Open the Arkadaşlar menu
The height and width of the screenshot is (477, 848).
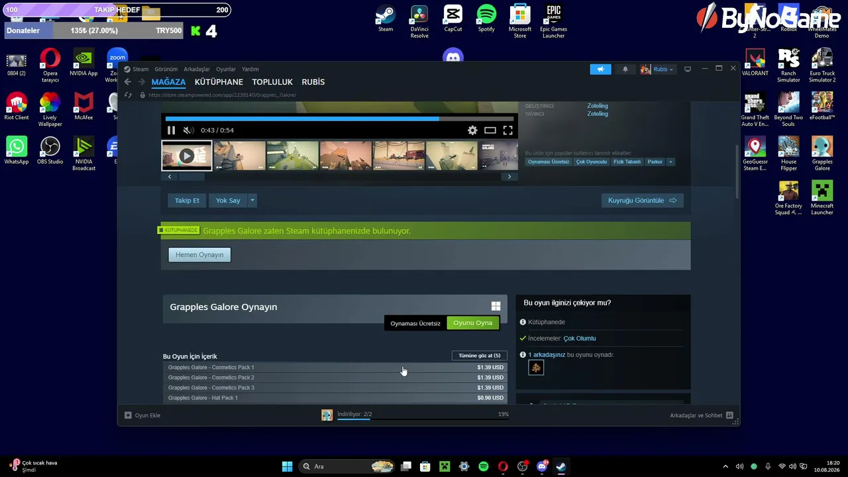(197, 69)
